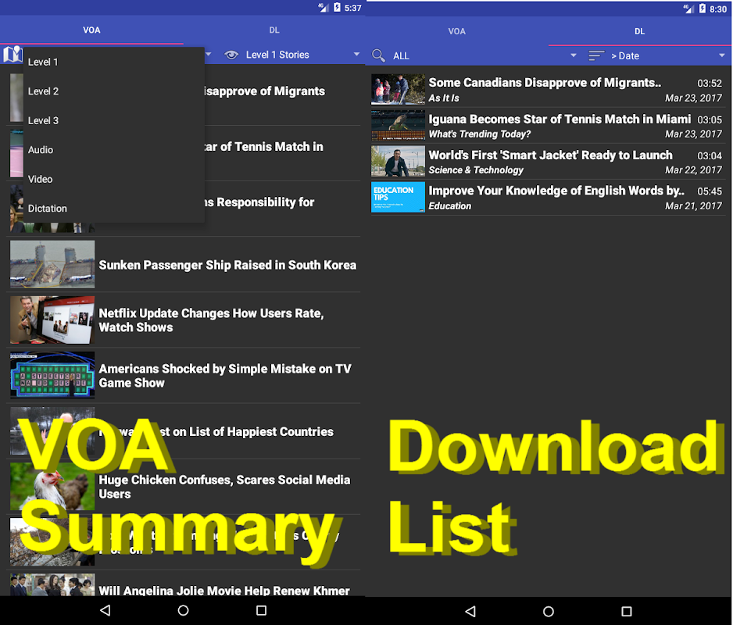Screen dimensions: 733x625
Task: Select DL tab on right screen
Action: point(639,31)
